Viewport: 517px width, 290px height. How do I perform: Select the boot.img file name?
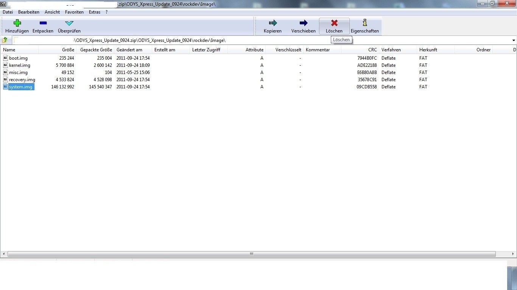(18, 58)
